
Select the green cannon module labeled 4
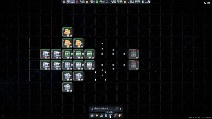(78, 54)
